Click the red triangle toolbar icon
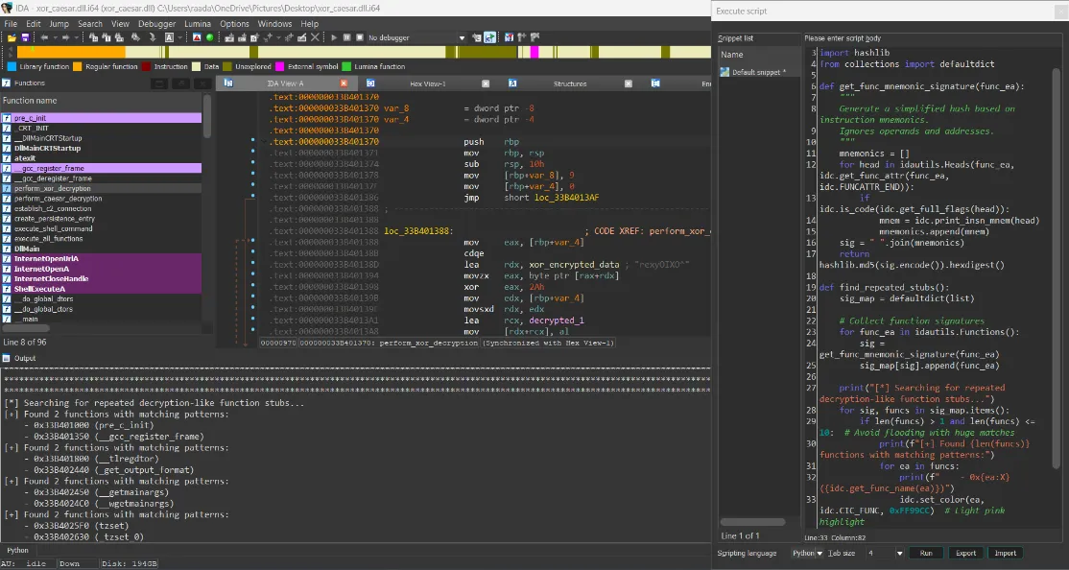 (x=197, y=37)
